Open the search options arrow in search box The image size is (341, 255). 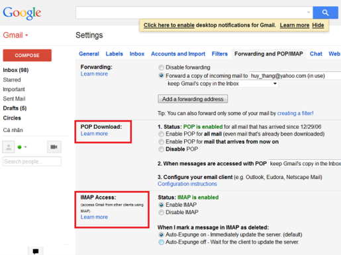pyautogui.click(x=309, y=13)
